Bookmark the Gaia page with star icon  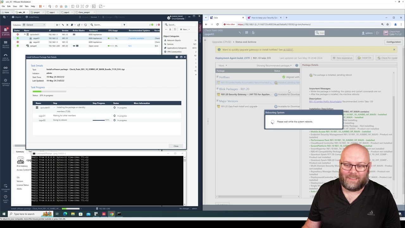pos(388,24)
